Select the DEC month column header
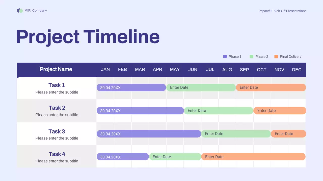Image resolution: width=323 pixels, height=181 pixels. pos(297,70)
